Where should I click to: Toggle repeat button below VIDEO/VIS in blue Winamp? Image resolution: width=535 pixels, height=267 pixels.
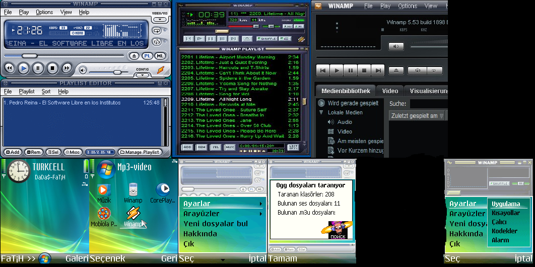156,31
